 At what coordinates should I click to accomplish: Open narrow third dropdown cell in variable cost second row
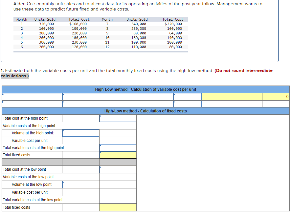point(188,104)
